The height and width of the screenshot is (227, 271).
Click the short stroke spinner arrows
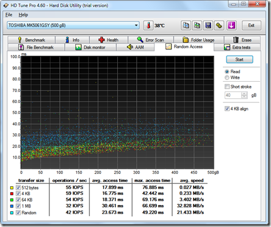[244, 95]
